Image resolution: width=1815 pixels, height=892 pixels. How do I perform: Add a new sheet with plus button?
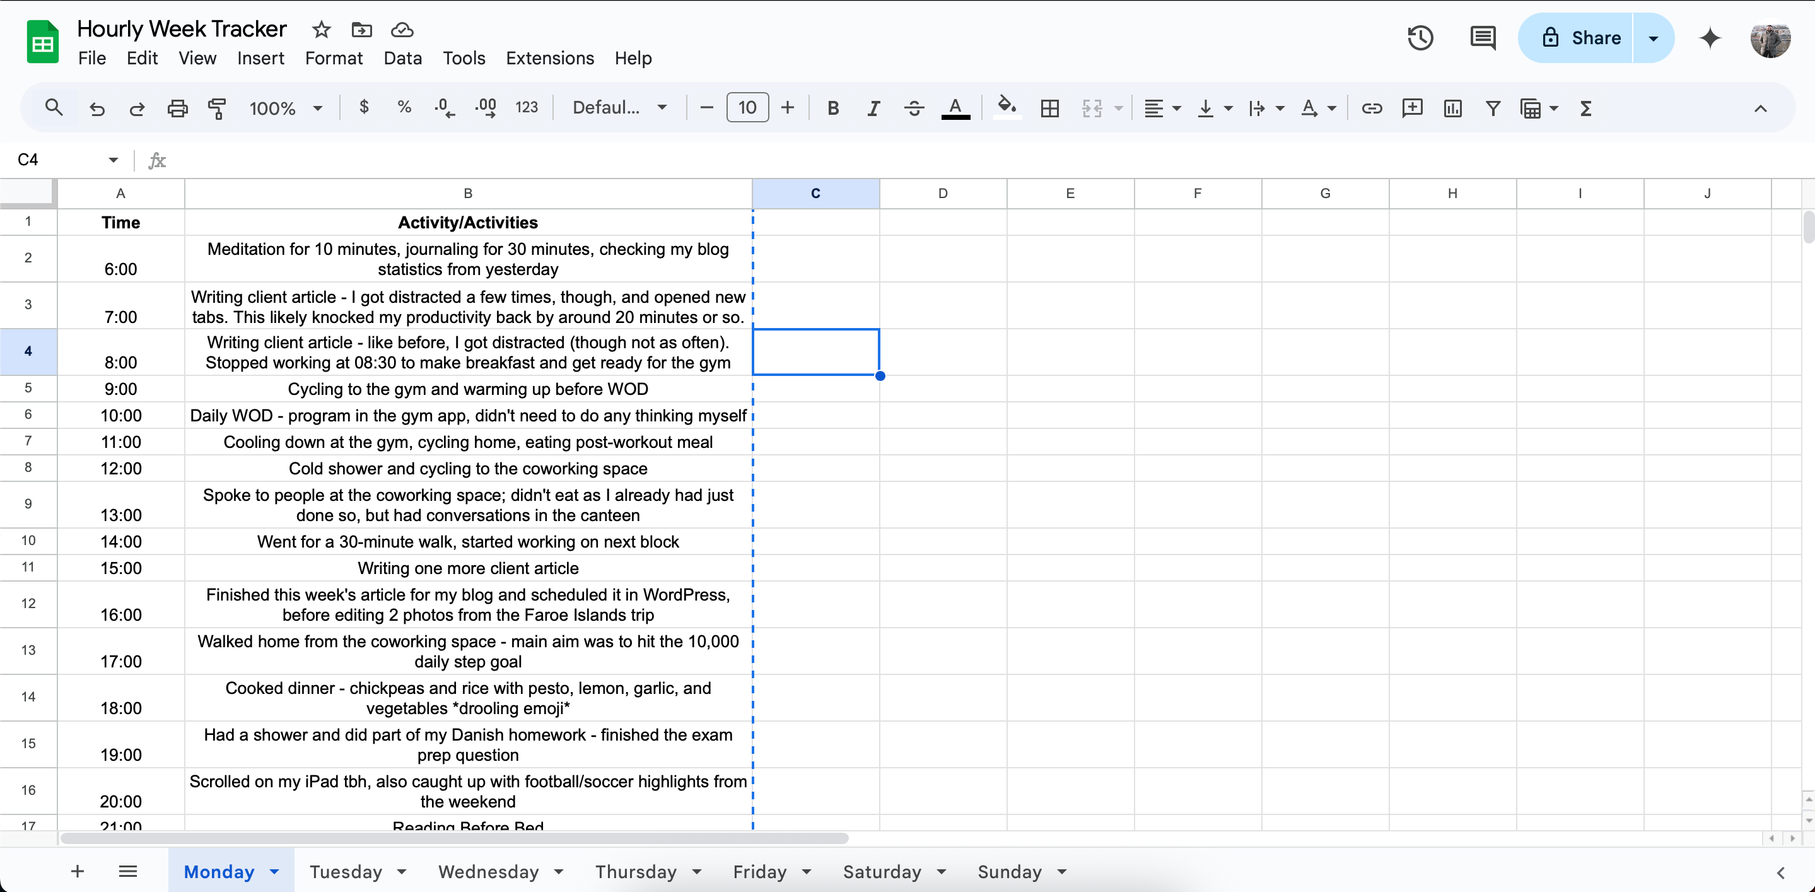(x=78, y=872)
